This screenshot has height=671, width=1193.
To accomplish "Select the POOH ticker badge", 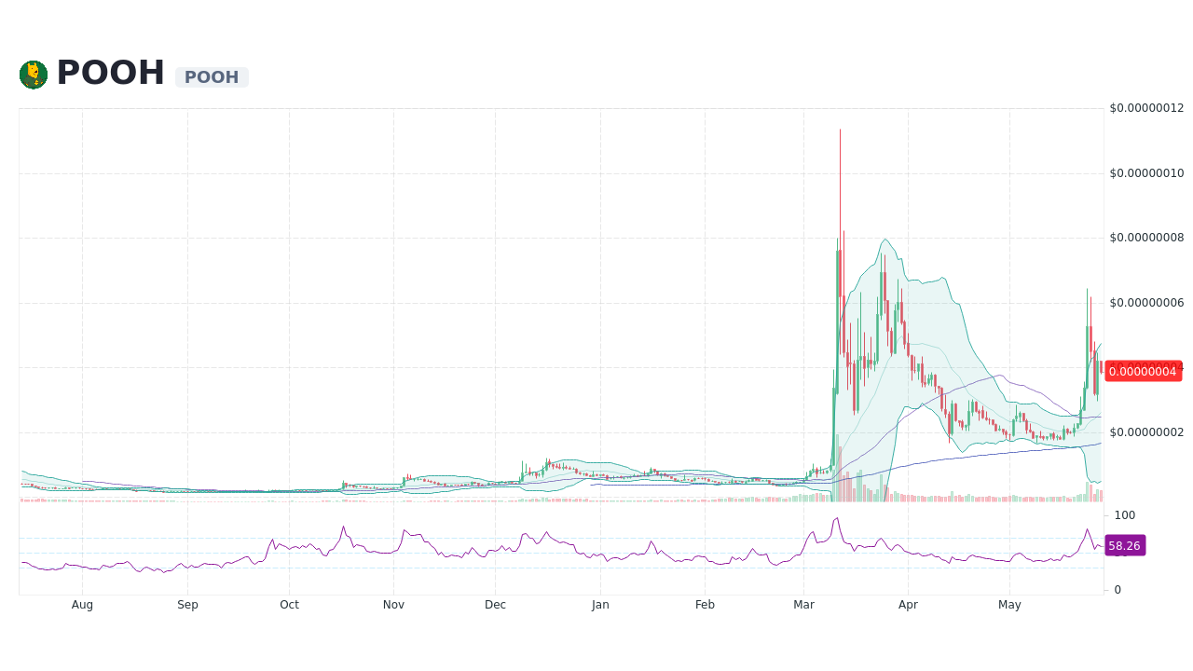I will [212, 76].
